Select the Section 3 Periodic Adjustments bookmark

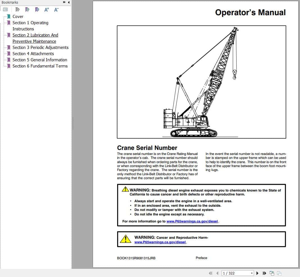coord(41,47)
